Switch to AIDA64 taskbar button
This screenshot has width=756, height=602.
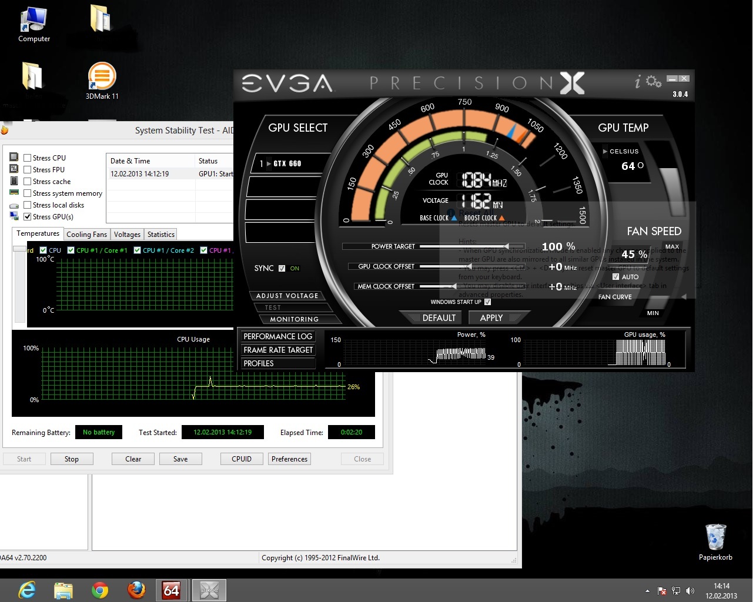[x=172, y=590]
